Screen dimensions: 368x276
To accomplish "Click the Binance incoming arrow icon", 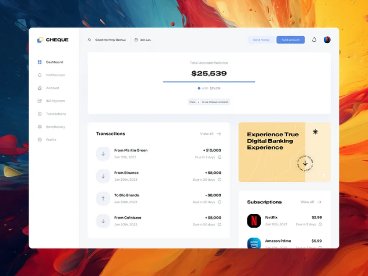I will pos(103,176).
